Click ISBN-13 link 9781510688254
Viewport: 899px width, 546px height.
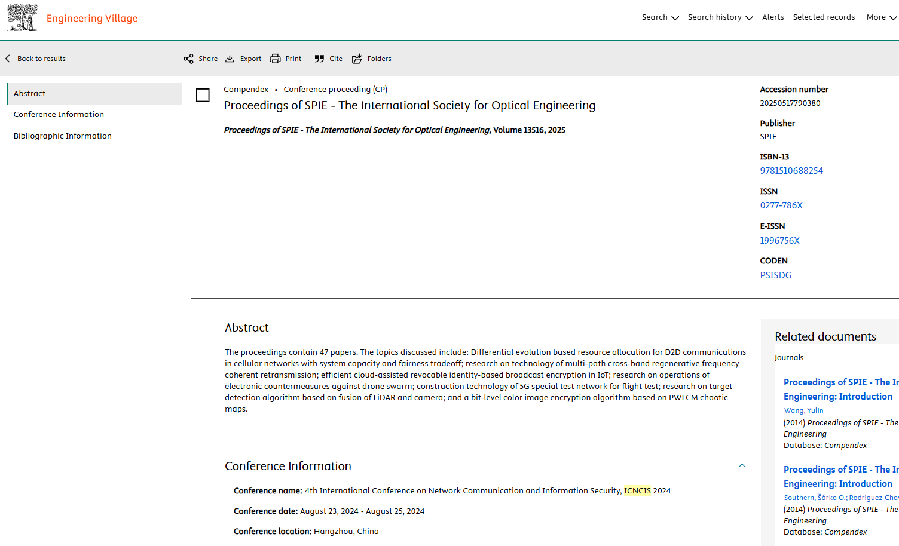tap(791, 171)
